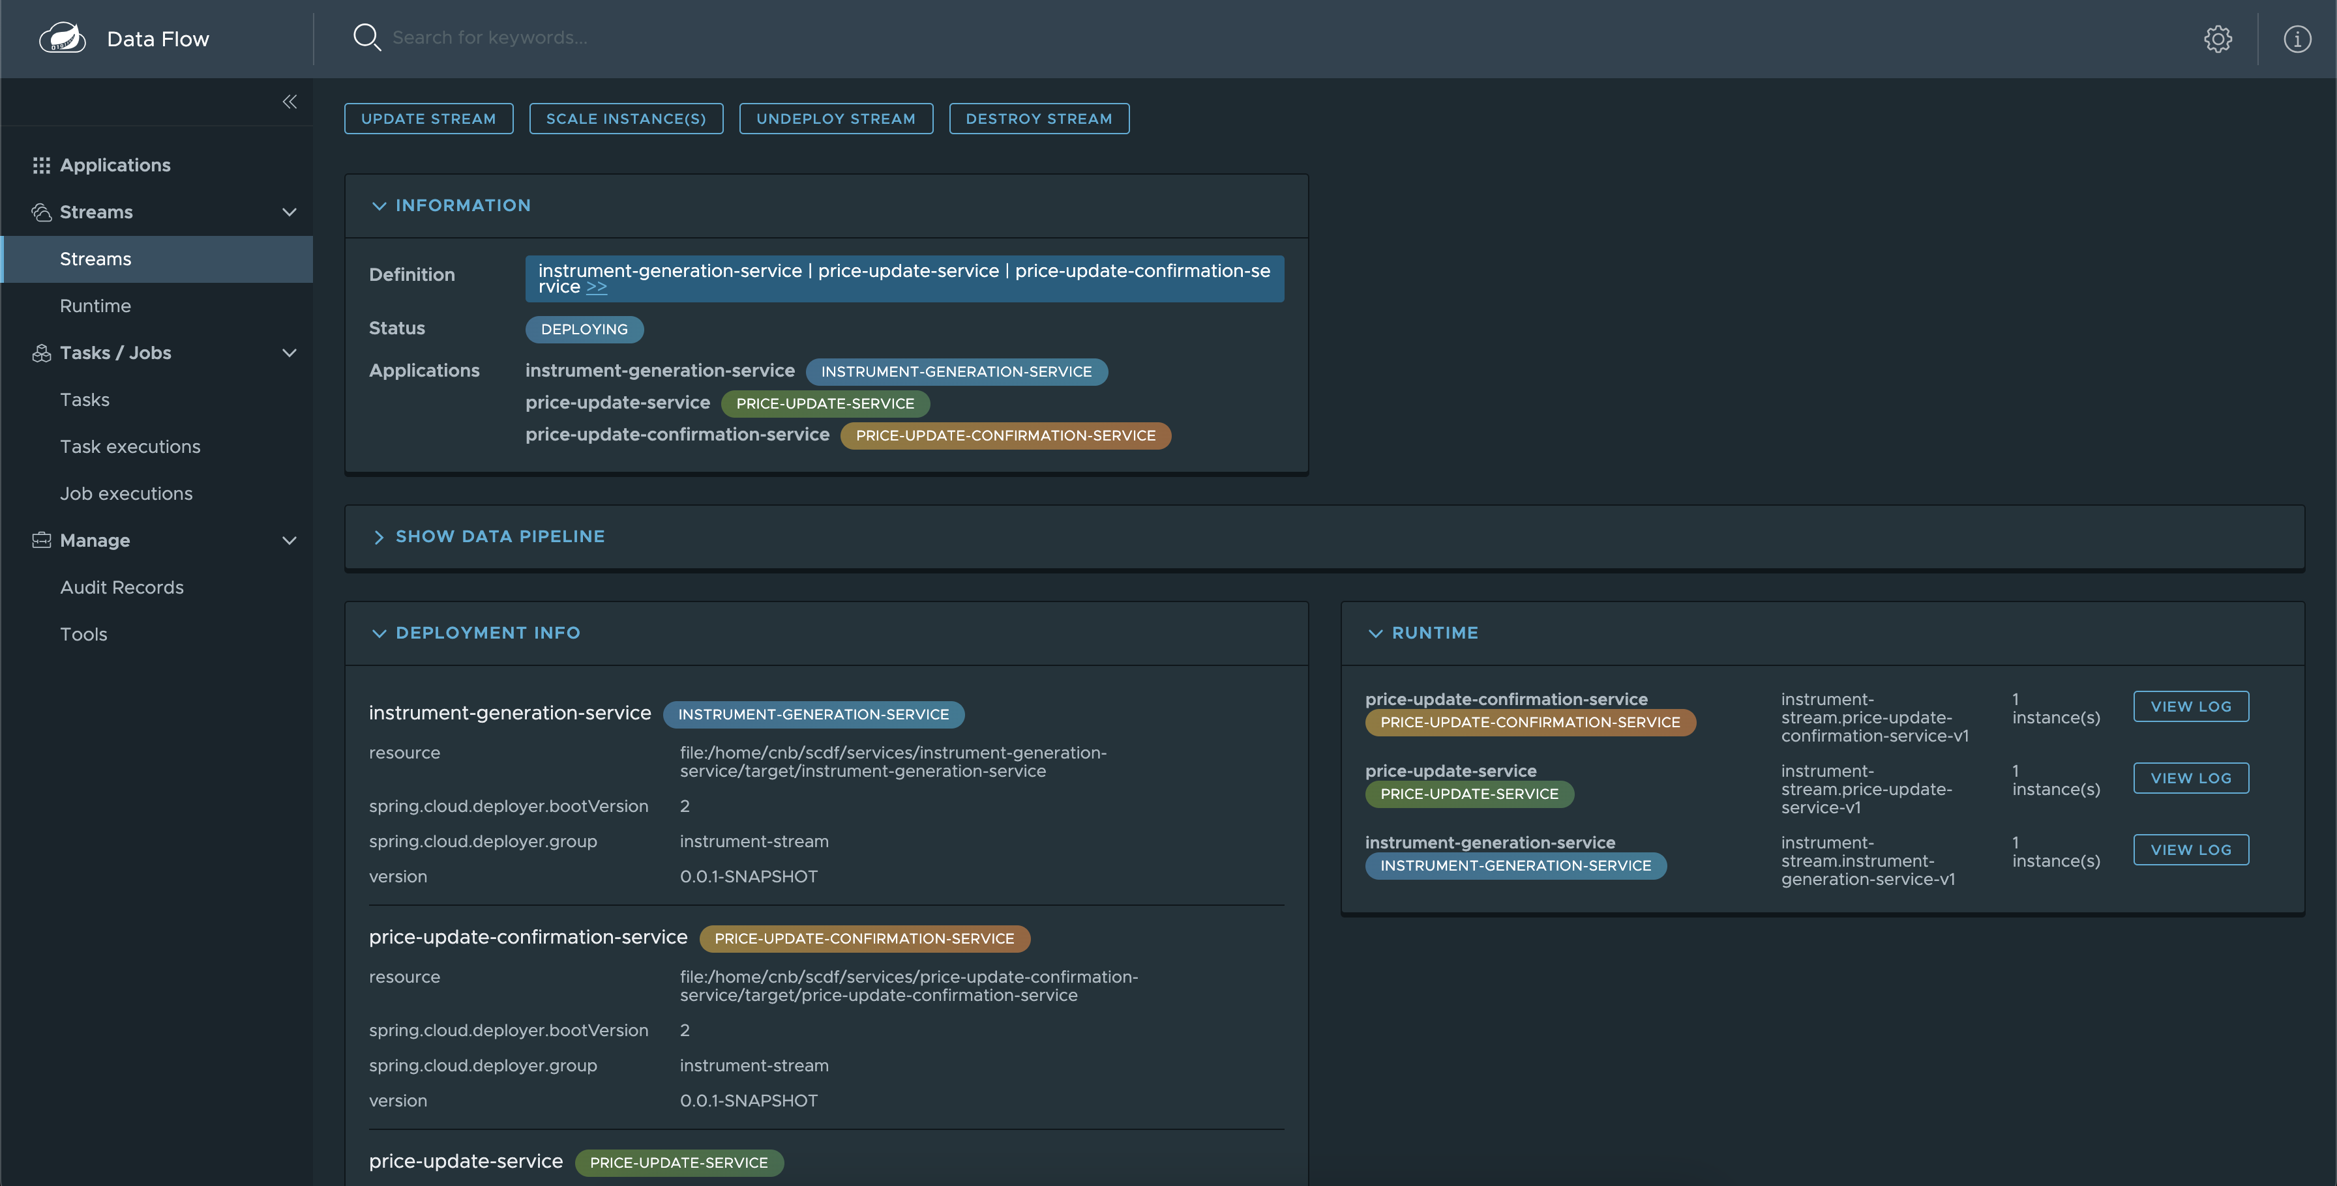Click the Applications grid icon
2337x1186 pixels.
[41, 165]
